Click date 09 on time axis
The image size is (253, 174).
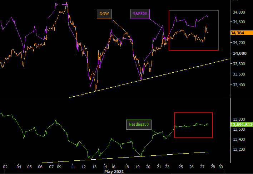(x=59, y=167)
